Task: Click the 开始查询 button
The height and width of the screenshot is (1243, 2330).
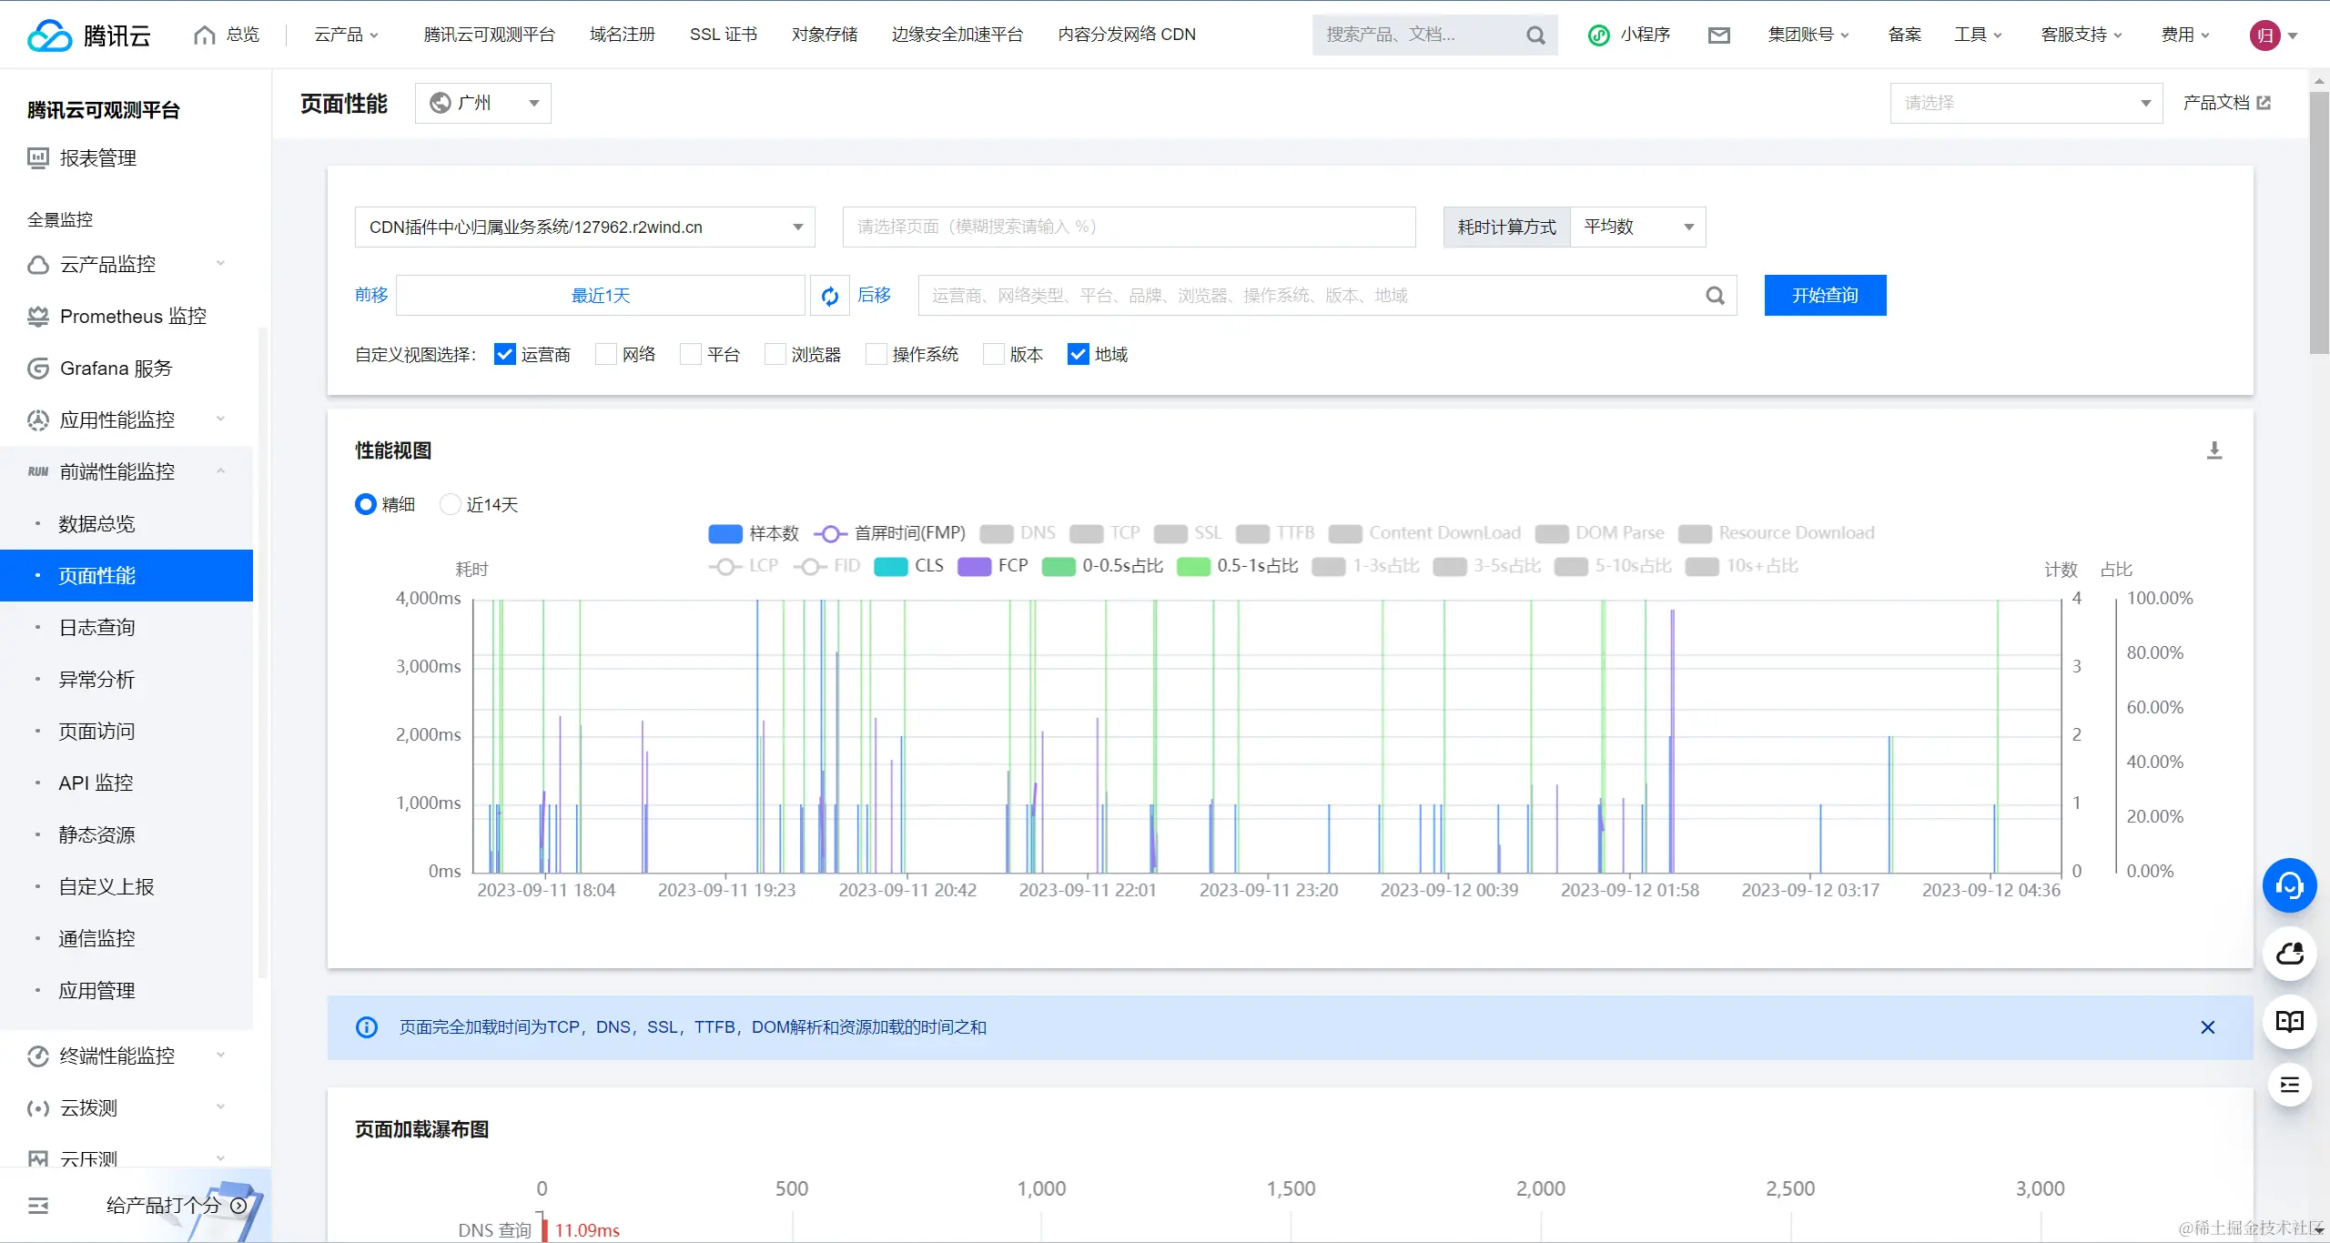Action: pos(1824,296)
